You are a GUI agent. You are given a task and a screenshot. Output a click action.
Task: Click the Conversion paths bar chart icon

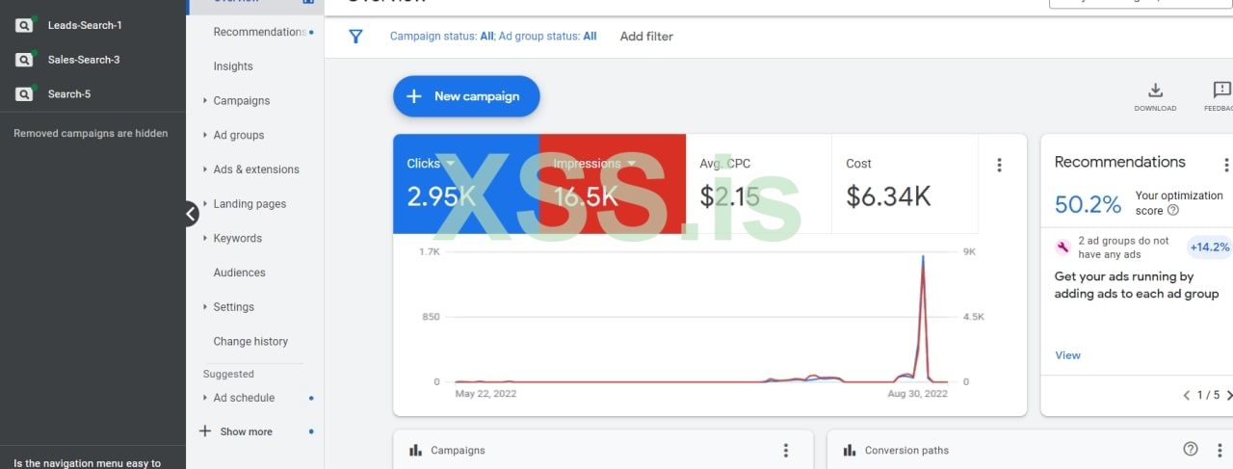tap(850, 451)
